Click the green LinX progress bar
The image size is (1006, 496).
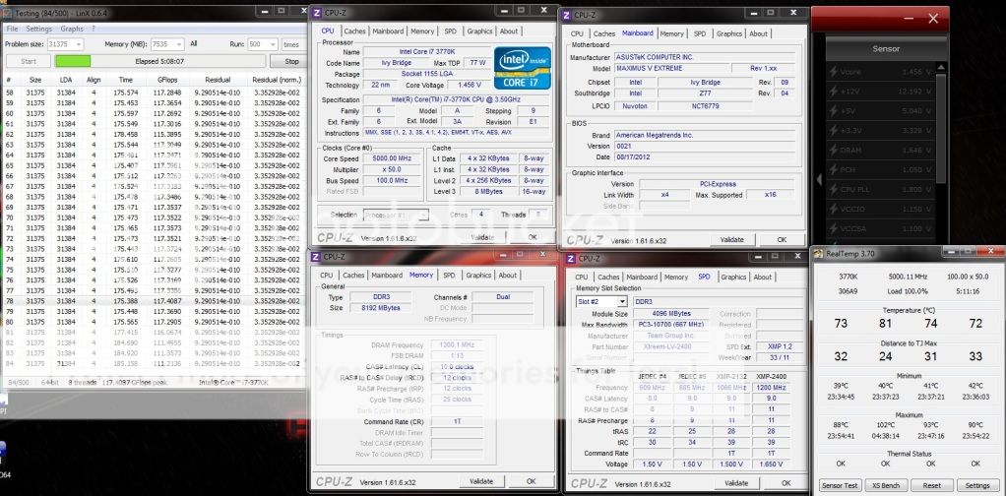73,61
